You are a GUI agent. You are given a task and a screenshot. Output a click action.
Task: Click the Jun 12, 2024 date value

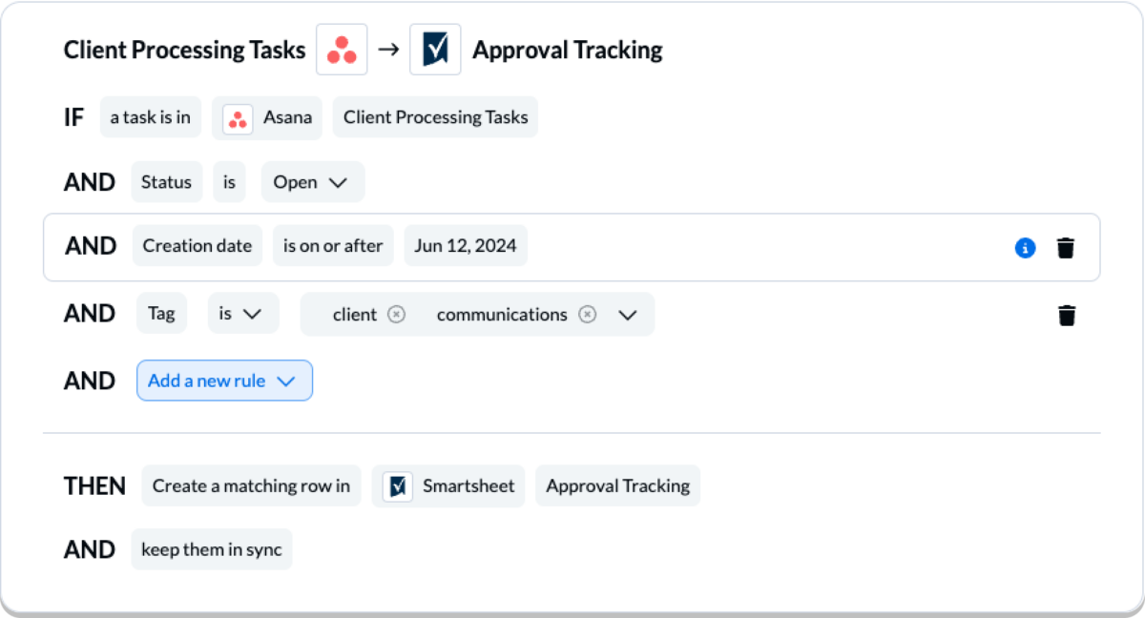tap(466, 245)
